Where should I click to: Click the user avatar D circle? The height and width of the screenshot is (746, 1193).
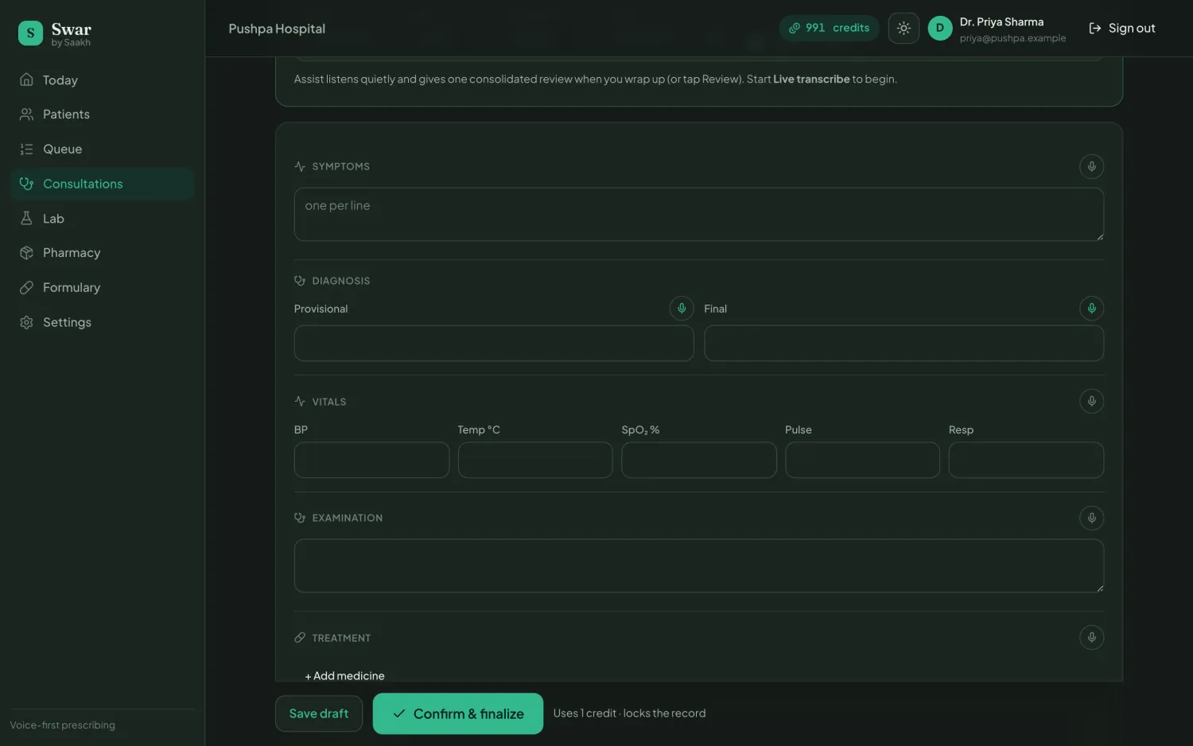(939, 28)
